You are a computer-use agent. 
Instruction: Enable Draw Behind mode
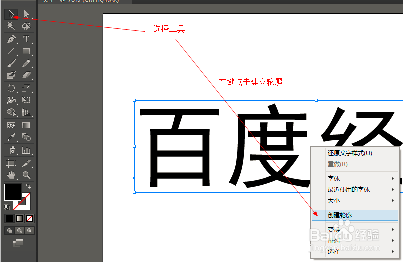[20, 231]
